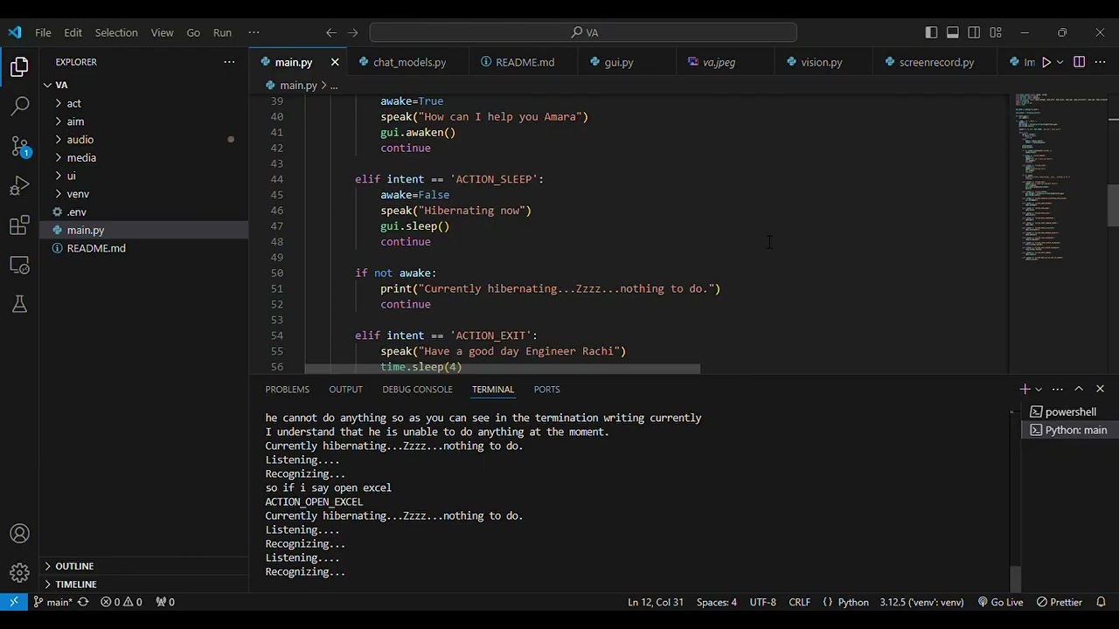Viewport: 1119px width, 629px height.
Task: Click the editor horizontal scrollbar
Action: click(x=502, y=370)
